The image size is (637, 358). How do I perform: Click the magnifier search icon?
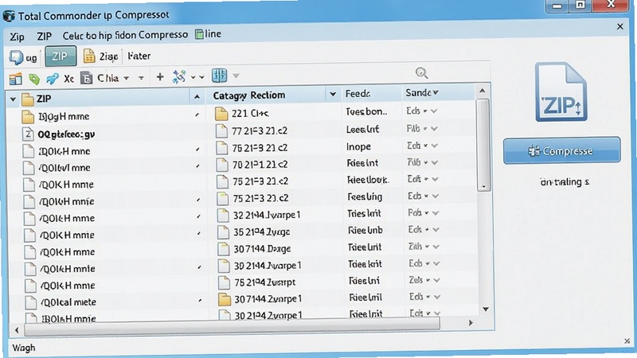coord(422,73)
